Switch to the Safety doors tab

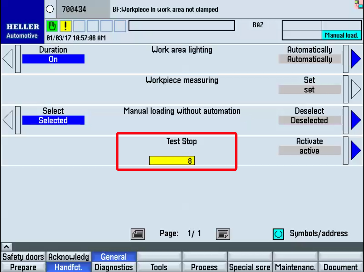tap(23, 257)
